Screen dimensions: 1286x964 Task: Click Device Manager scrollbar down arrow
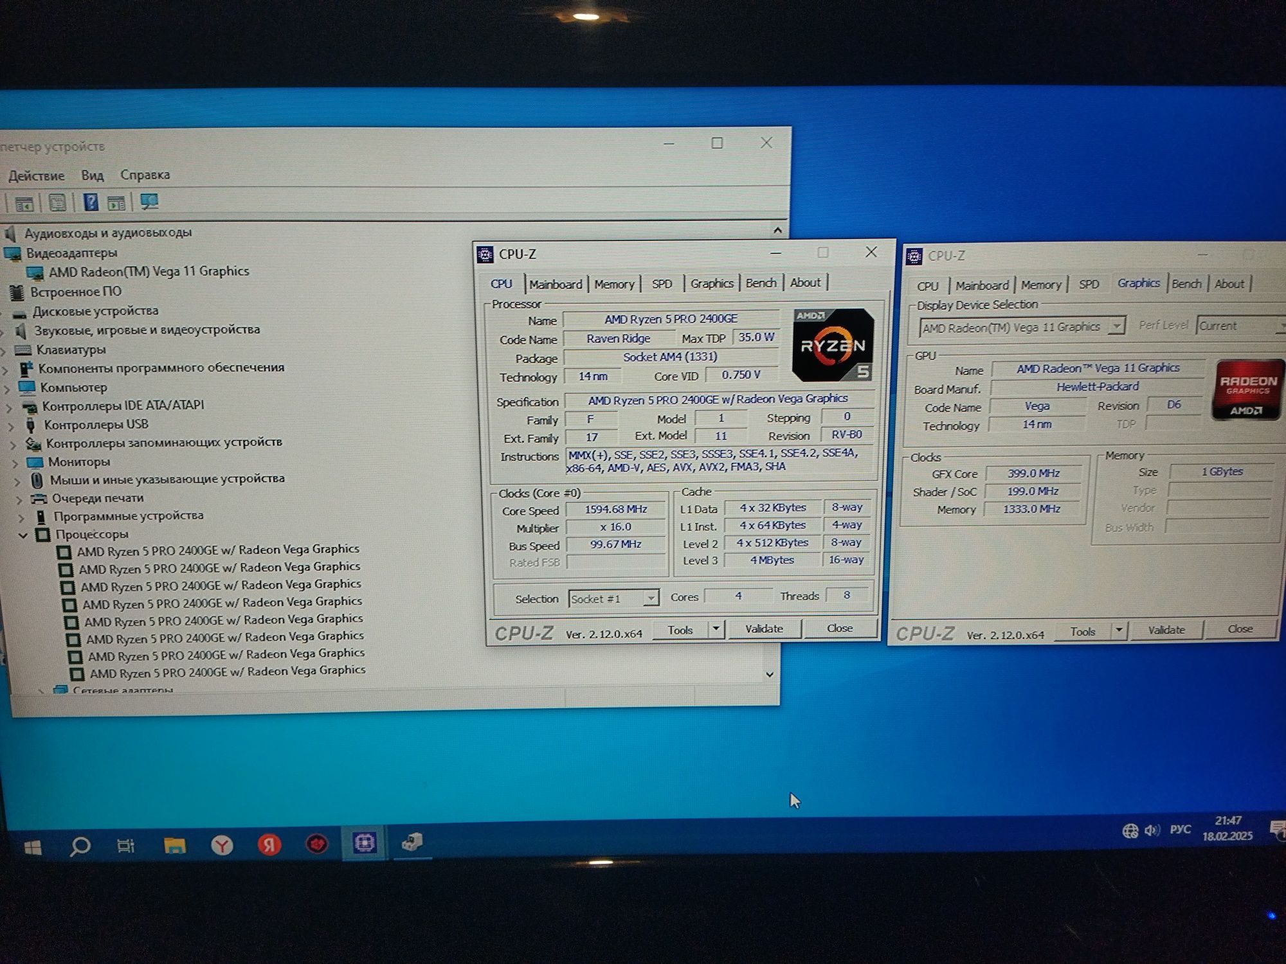[770, 674]
